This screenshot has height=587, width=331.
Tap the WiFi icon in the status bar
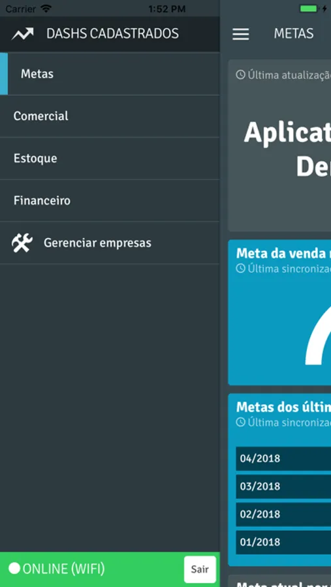(46, 8)
